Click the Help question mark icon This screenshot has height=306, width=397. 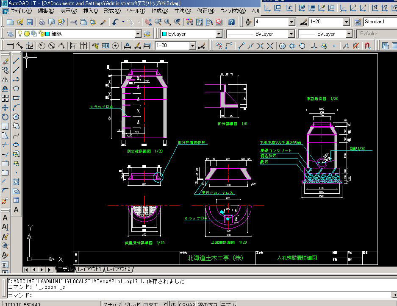[x=231, y=22]
